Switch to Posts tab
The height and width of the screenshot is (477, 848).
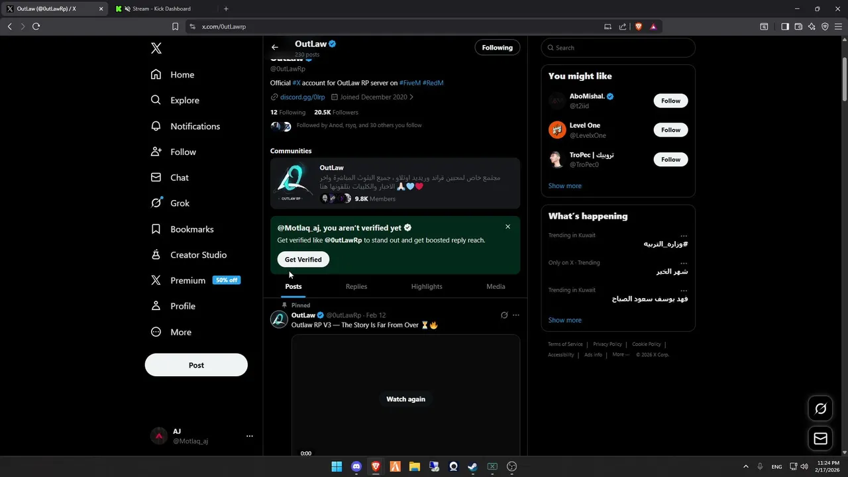[293, 286]
